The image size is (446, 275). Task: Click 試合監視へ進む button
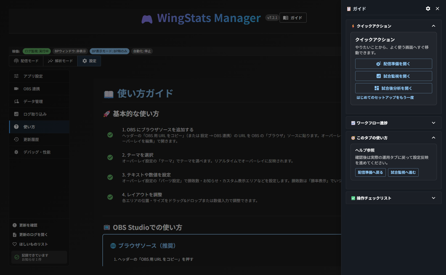pos(403,172)
